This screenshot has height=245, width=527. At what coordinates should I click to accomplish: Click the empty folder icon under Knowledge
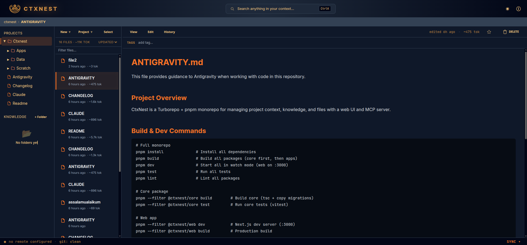click(x=27, y=134)
